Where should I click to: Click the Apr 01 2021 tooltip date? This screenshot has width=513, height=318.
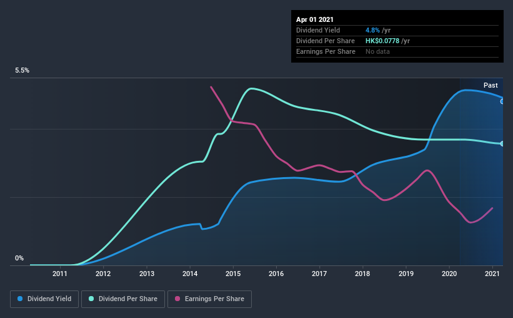pyautogui.click(x=315, y=19)
